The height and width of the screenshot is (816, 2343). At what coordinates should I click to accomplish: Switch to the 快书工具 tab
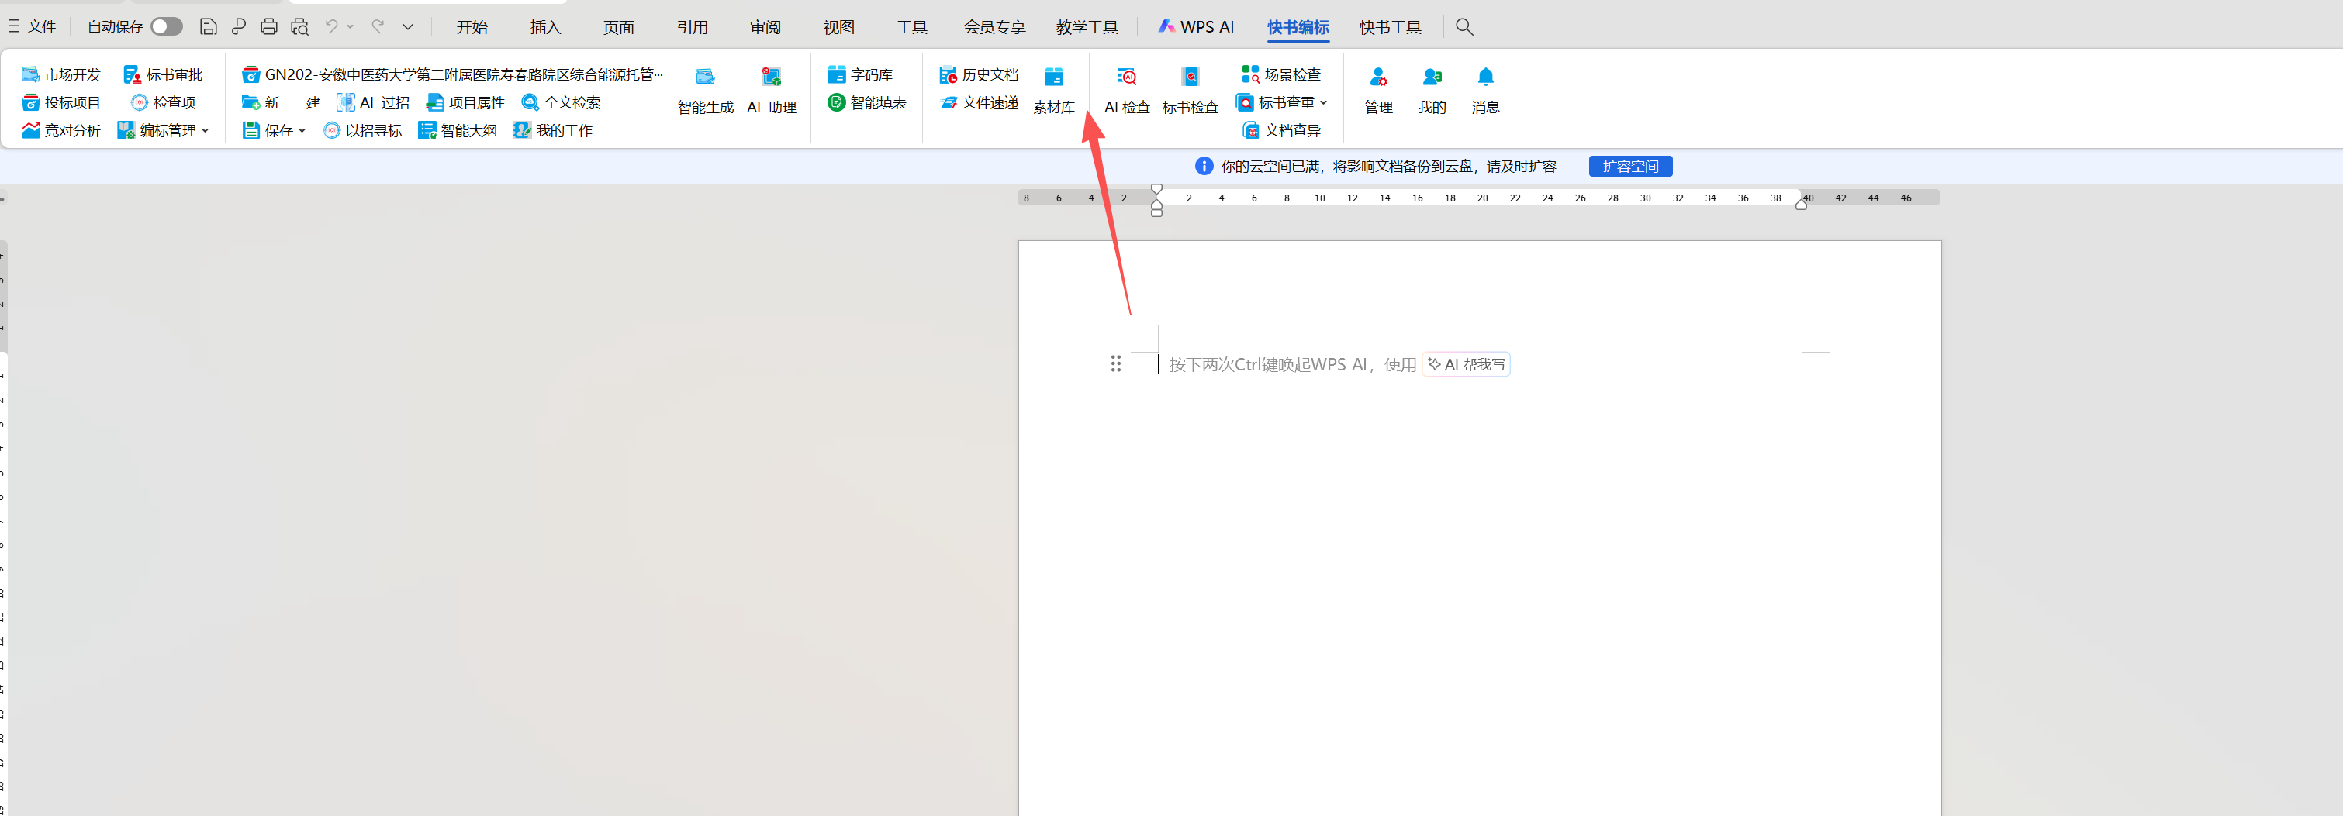tap(1389, 26)
